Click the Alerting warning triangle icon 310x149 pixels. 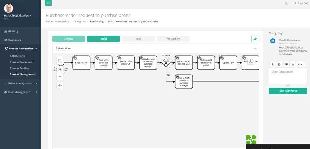(x=5, y=31)
